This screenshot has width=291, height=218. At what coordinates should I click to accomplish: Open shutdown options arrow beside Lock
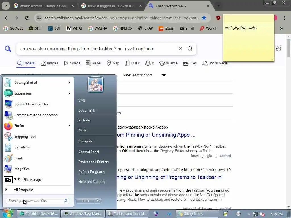[98, 201]
